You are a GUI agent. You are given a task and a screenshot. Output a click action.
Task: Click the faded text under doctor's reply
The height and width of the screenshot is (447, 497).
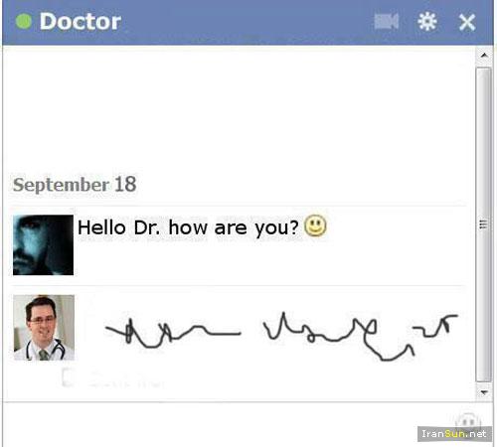pyautogui.click(x=112, y=378)
